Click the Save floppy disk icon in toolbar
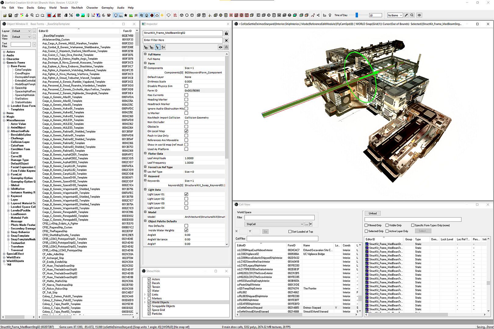 tap(10, 15)
